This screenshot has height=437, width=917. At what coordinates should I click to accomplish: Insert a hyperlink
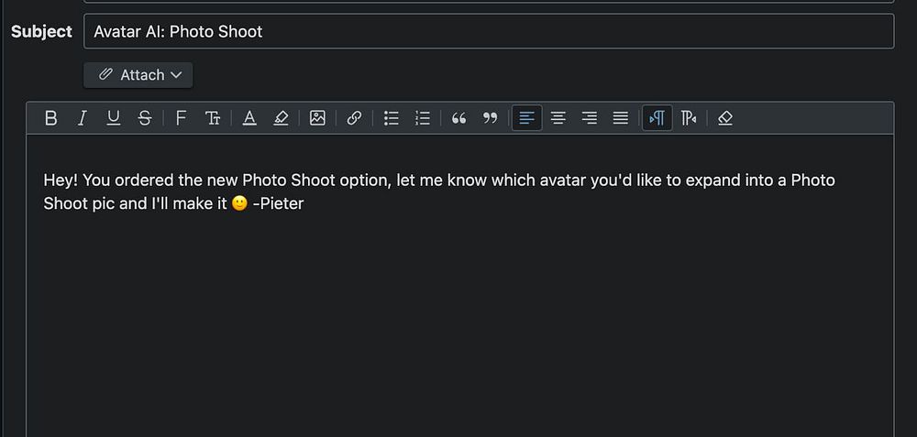coord(354,118)
